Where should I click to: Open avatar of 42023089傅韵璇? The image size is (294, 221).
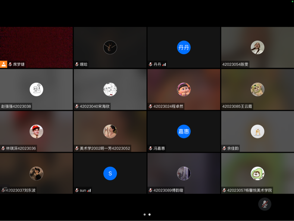184,174
